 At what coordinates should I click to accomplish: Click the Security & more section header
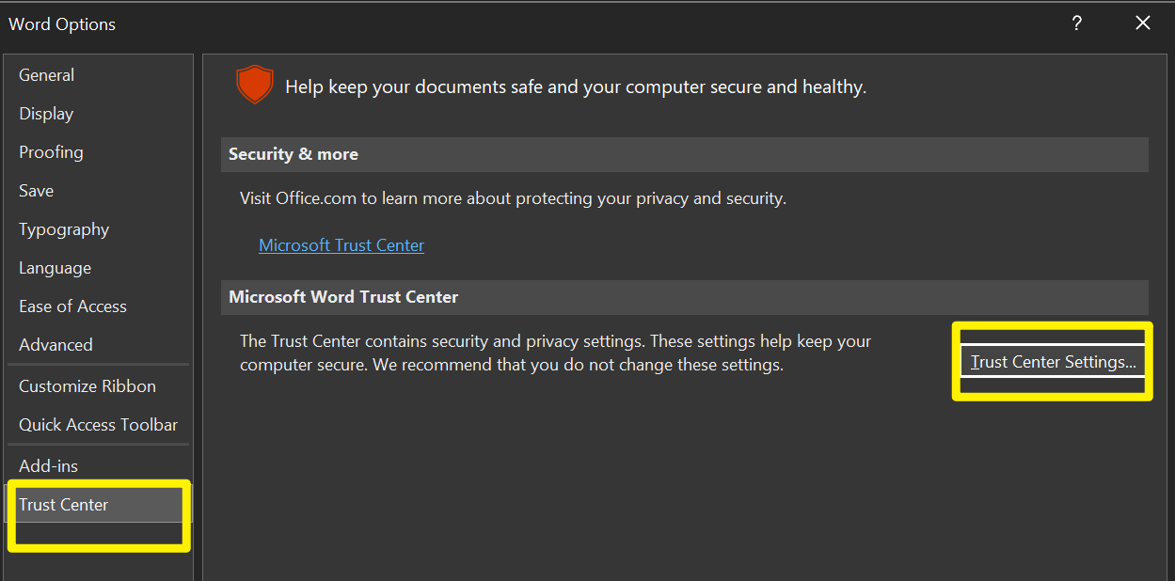pyautogui.click(x=294, y=154)
